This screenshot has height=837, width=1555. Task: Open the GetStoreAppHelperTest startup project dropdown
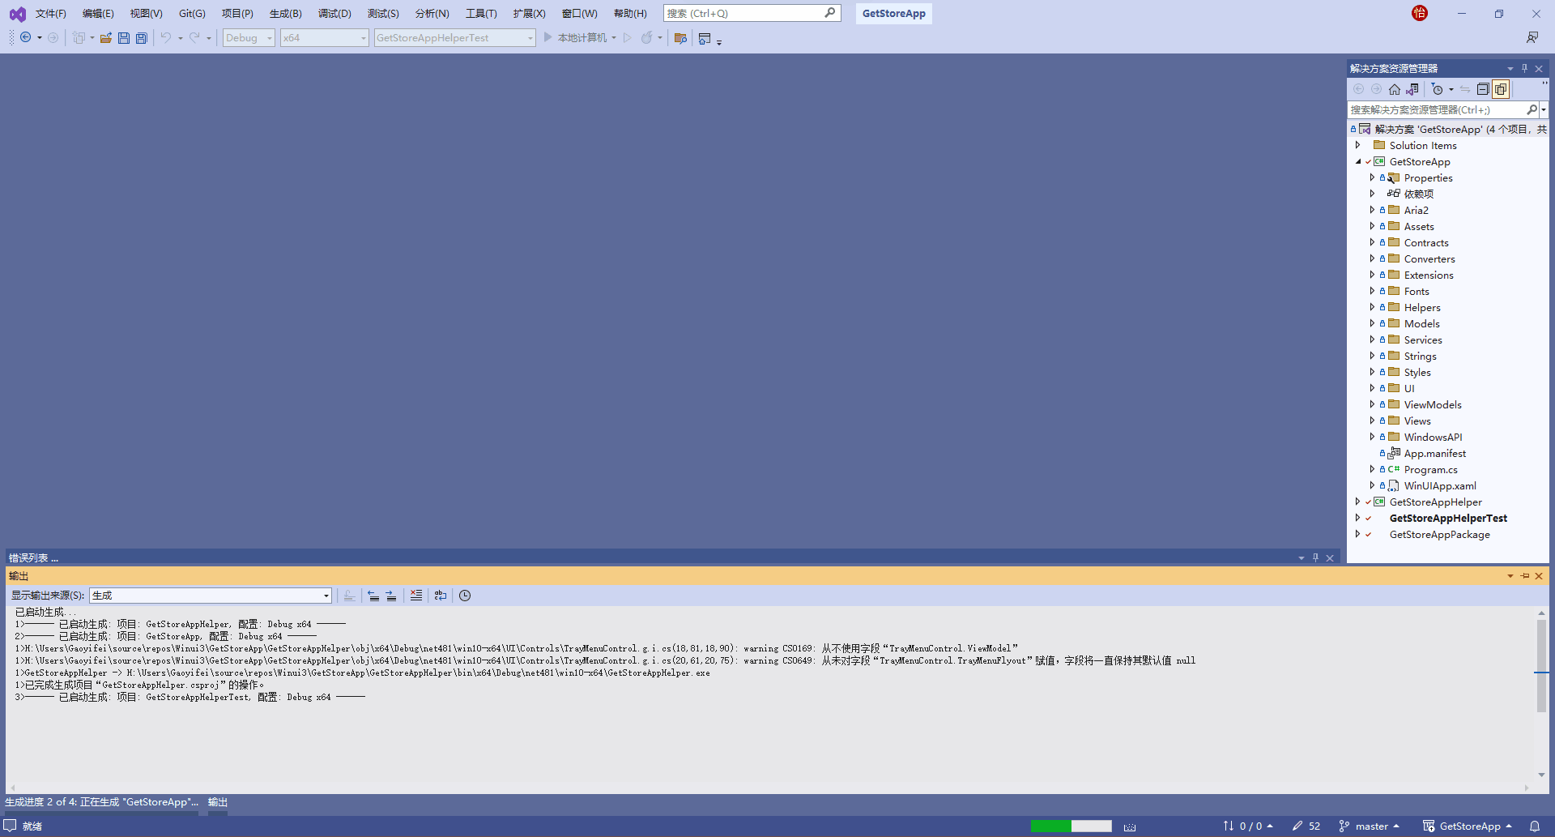pyautogui.click(x=454, y=38)
